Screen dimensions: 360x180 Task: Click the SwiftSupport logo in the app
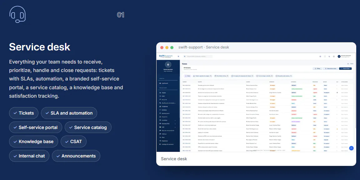[x=166, y=56]
